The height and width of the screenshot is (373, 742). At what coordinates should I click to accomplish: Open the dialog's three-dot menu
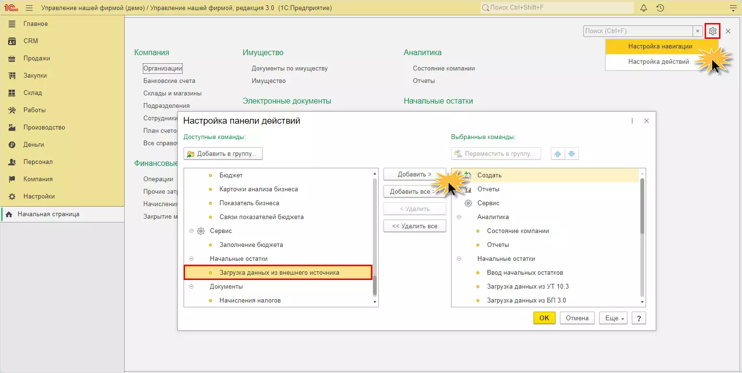632,121
